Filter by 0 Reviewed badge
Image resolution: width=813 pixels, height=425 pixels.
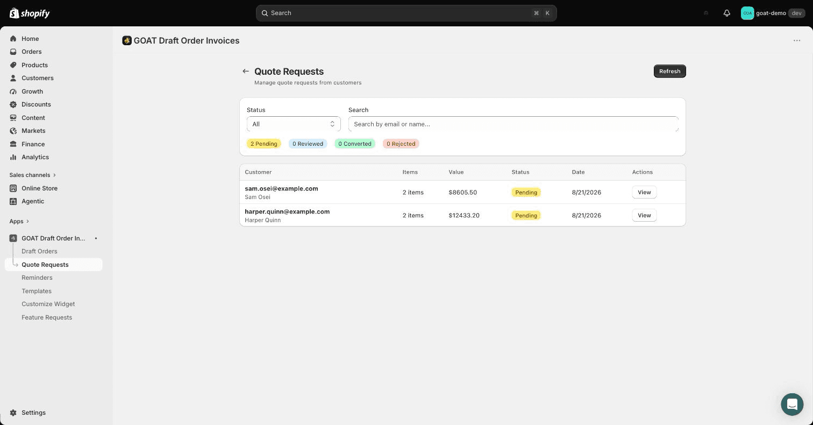[x=308, y=144]
